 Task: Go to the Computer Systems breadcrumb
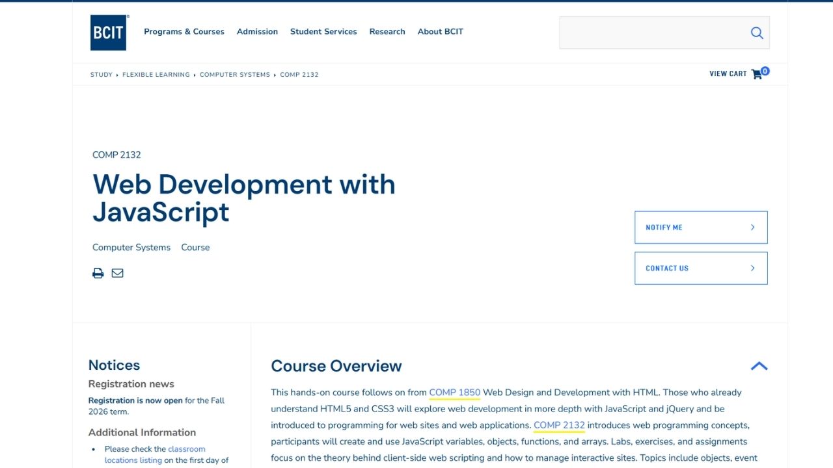tap(235, 75)
